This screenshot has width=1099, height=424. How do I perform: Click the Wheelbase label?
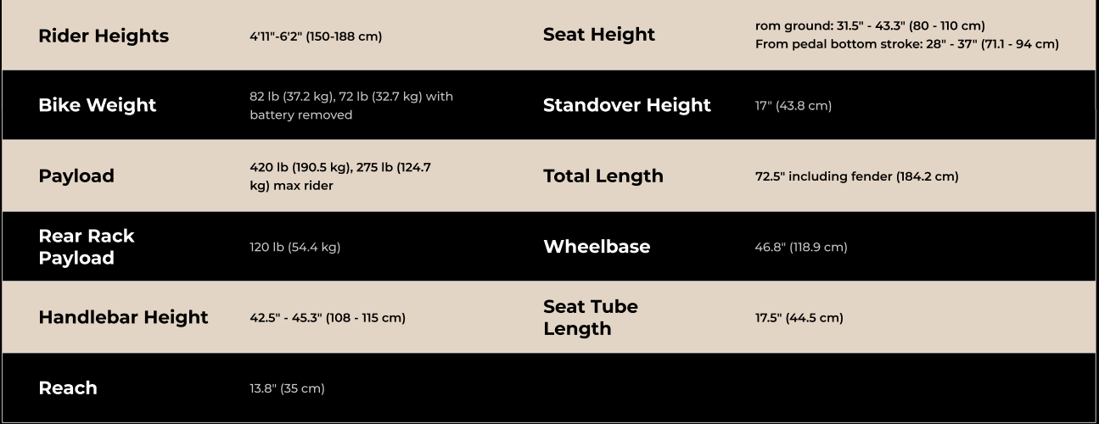597,247
